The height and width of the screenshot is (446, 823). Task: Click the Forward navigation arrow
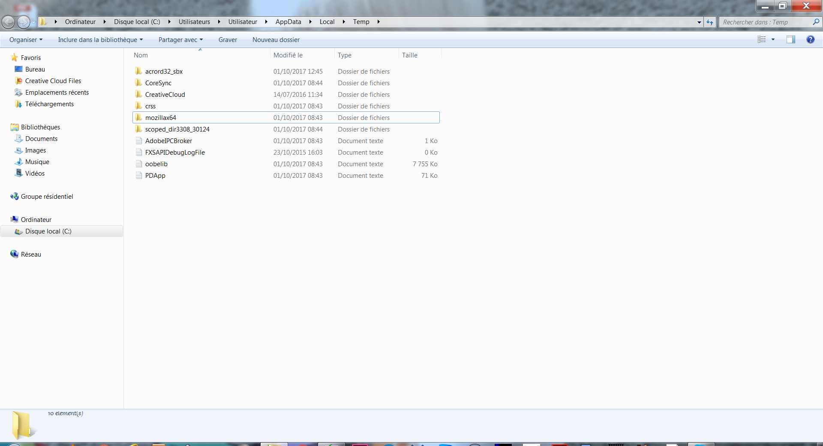pos(23,22)
